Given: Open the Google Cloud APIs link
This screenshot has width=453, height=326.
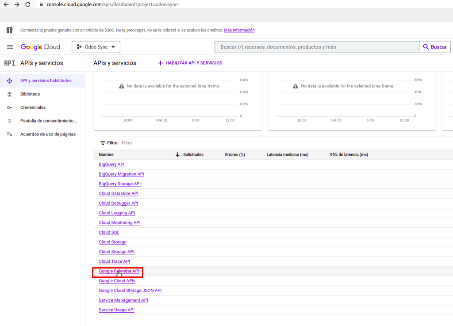Looking at the screenshot, I should tap(117, 281).
